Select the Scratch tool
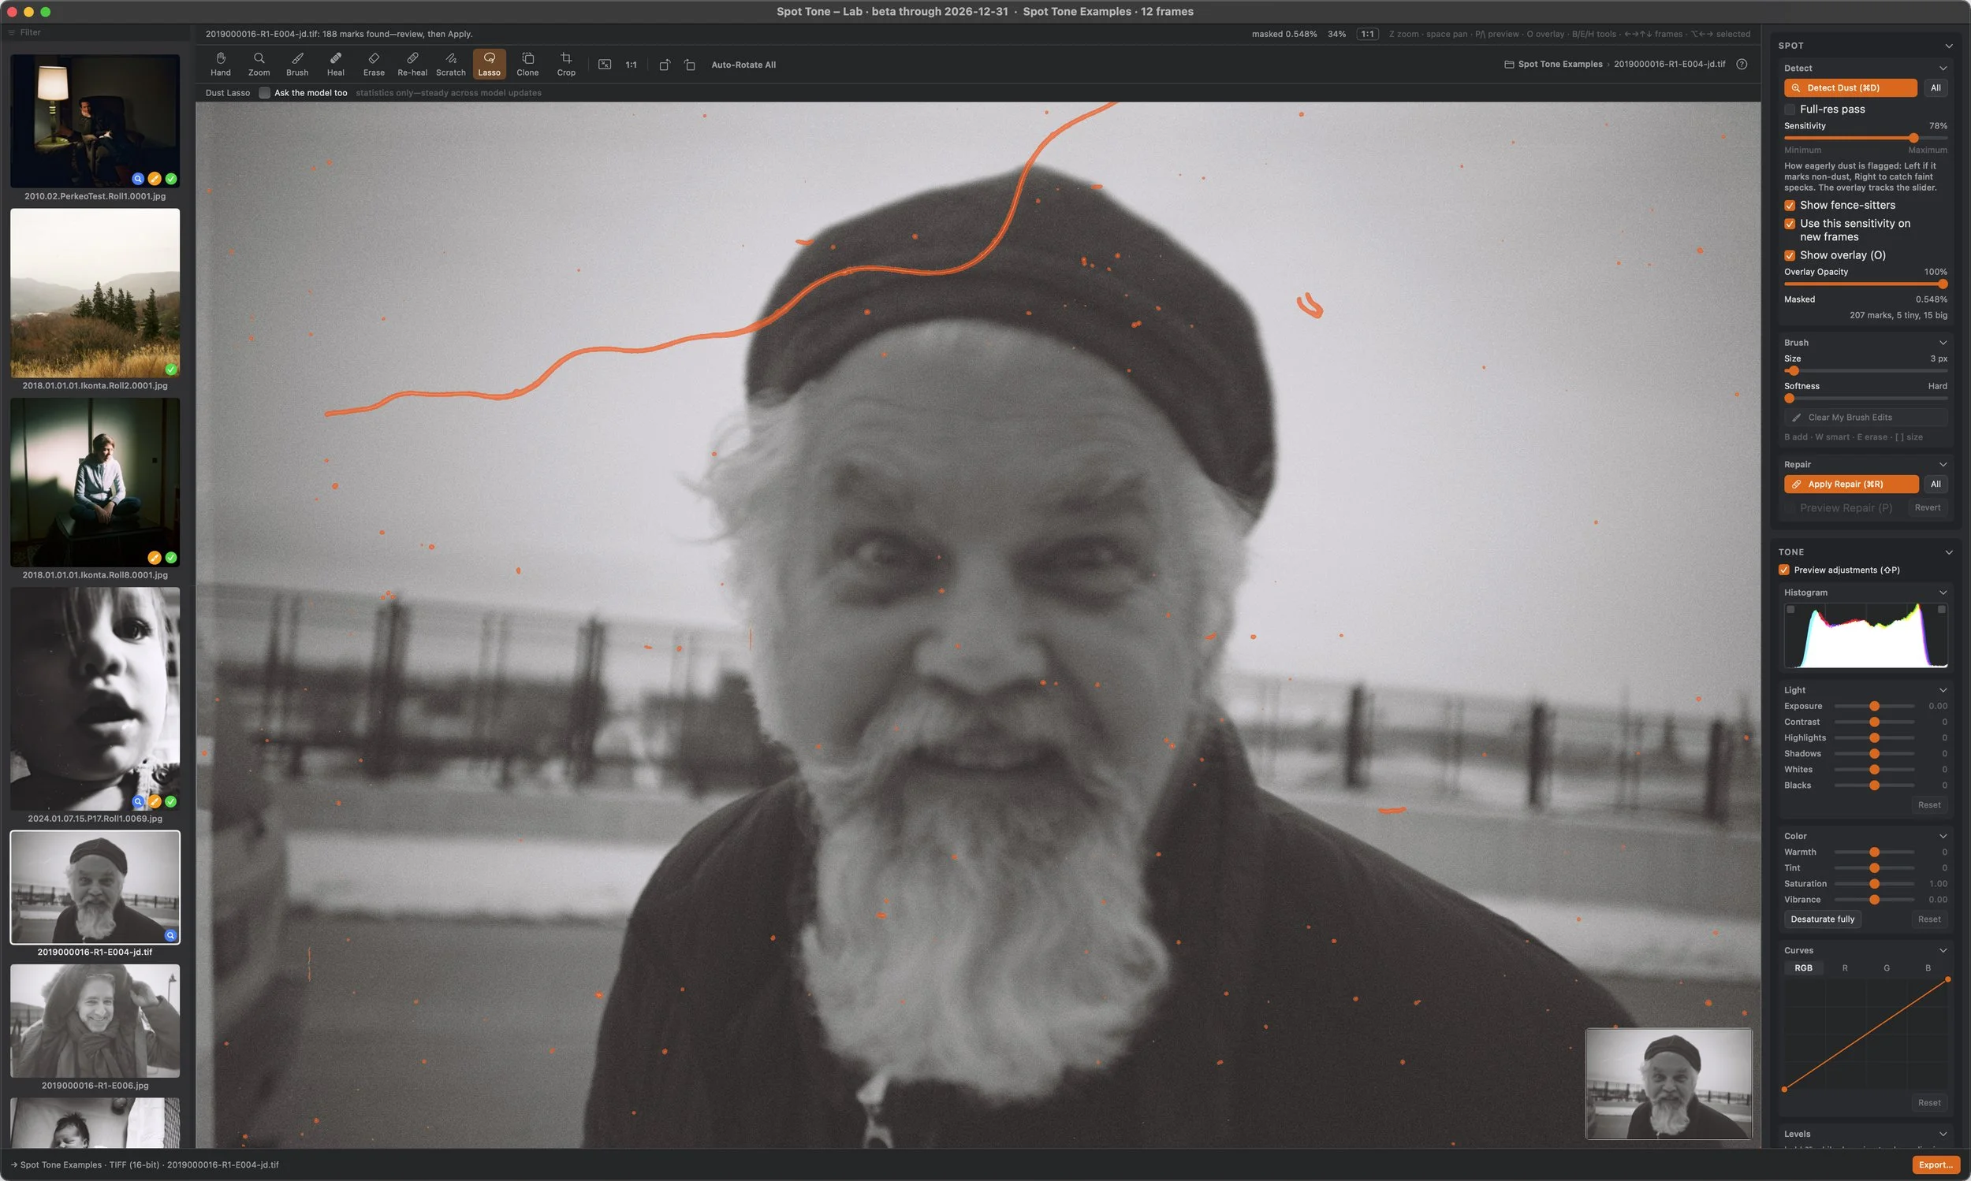The width and height of the screenshot is (1971, 1181). click(x=451, y=65)
